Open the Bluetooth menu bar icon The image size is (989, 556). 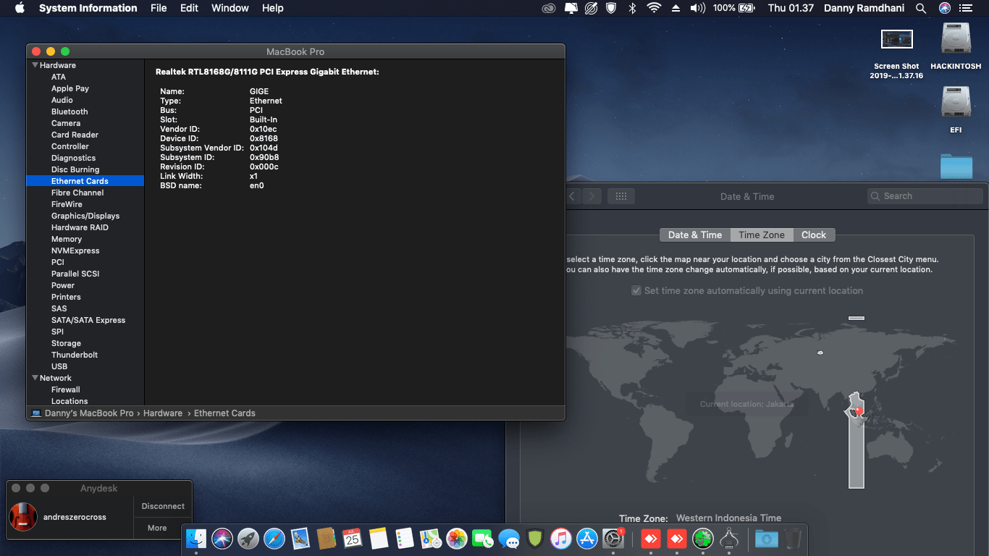click(631, 8)
